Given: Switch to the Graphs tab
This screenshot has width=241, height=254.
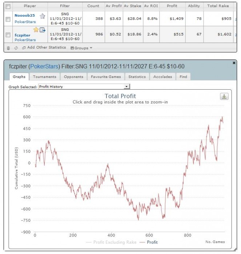Looking at the screenshot, I should coord(19,77).
